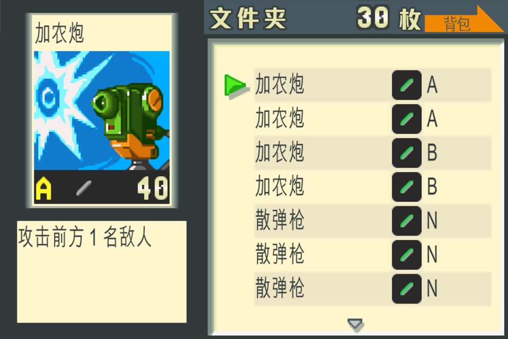This screenshot has width=508, height=339.
Task: Switch to the 背包 orange arrow tab
Action: coord(464,20)
